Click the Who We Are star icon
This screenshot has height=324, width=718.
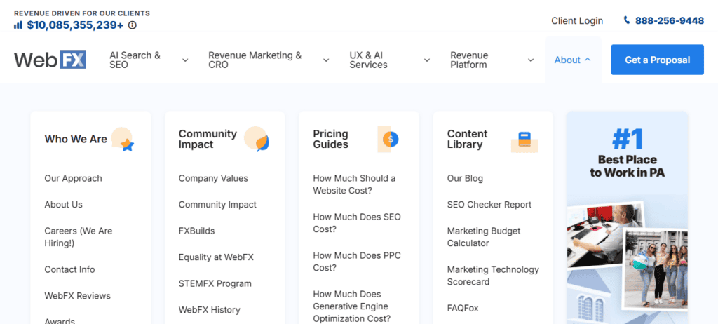[123, 140]
